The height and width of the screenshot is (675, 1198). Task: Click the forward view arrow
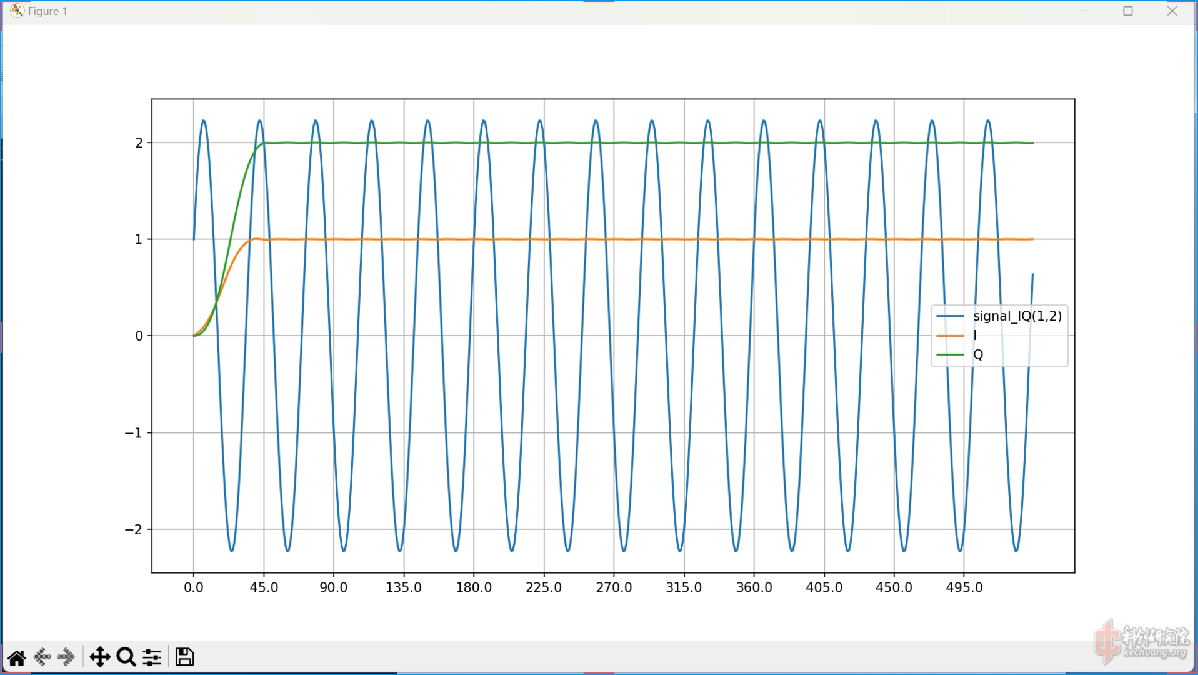[x=66, y=657]
